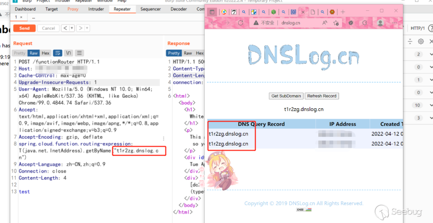433x223 pixels.
Task: Open browser Settings and more menu
Action: point(395,22)
